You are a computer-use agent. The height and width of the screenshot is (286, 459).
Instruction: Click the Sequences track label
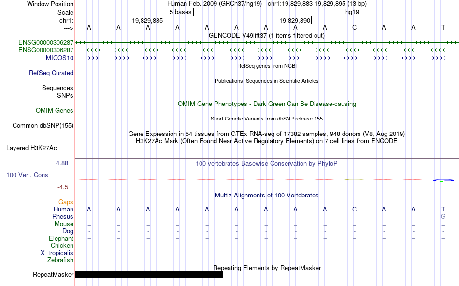pyautogui.click(x=57, y=88)
